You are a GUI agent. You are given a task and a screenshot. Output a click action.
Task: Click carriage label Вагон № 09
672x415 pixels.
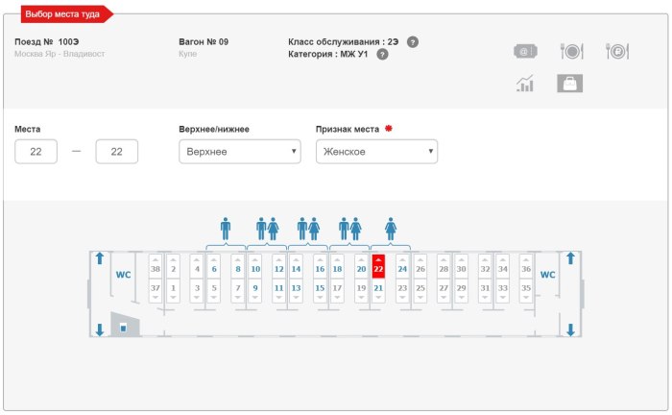204,41
